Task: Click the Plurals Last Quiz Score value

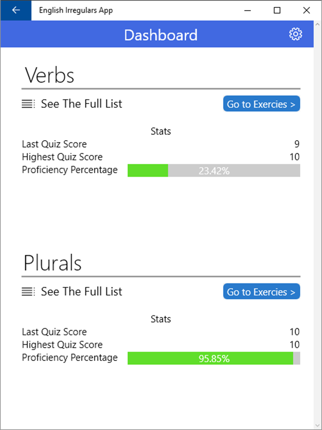Action: coord(294,332)
